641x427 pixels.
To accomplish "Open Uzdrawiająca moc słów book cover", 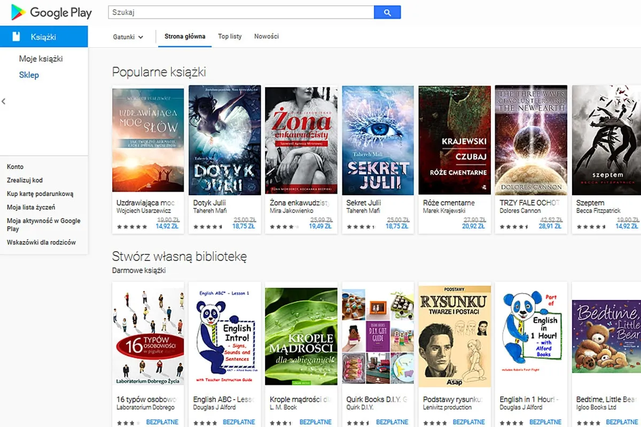I will [148, 139].
